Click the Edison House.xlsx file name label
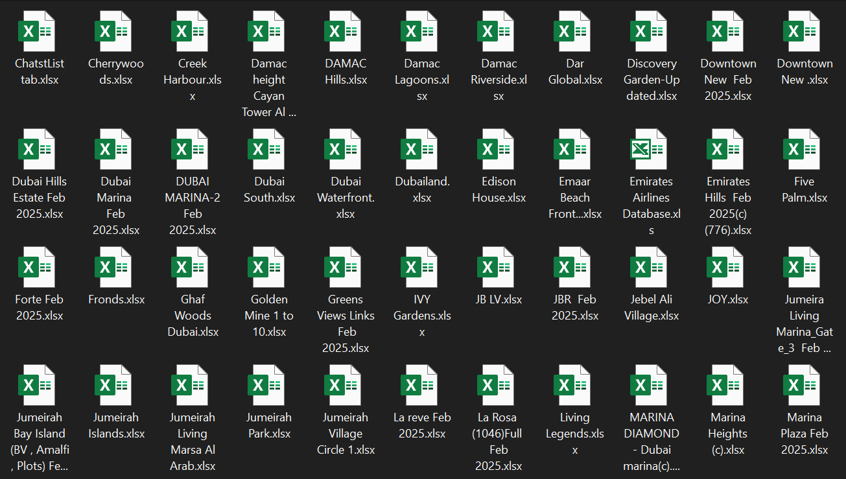 499,190
